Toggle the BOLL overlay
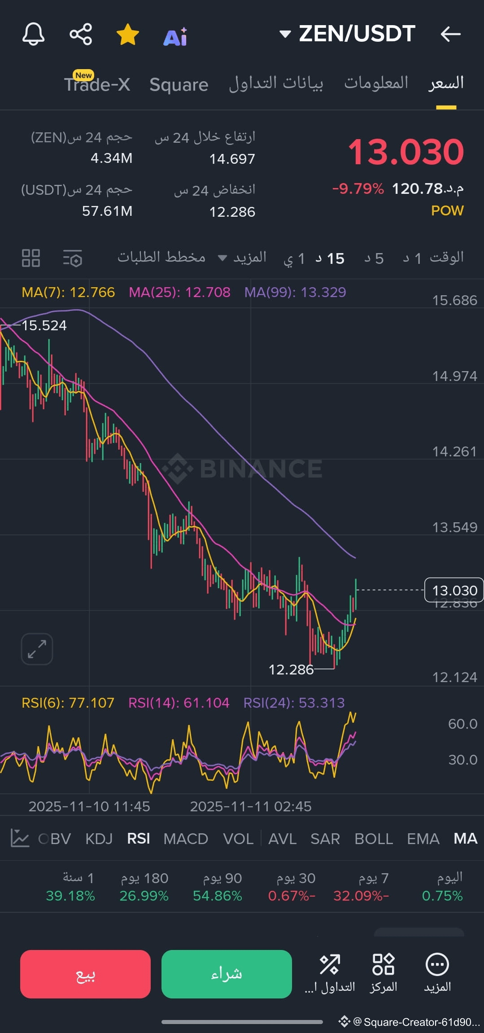The height and width of the screenshot is (1033, 484). (374, 838)
